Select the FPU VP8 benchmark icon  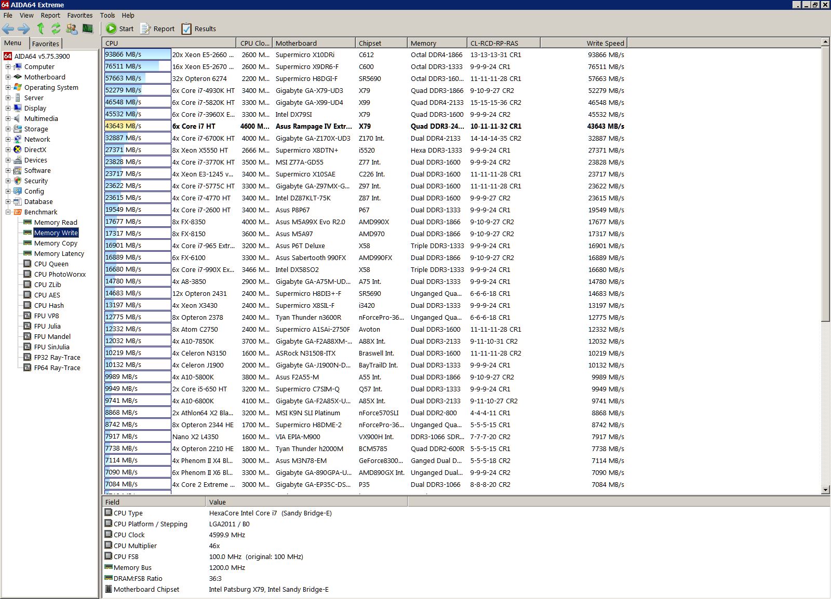click(x=28, y=316)
